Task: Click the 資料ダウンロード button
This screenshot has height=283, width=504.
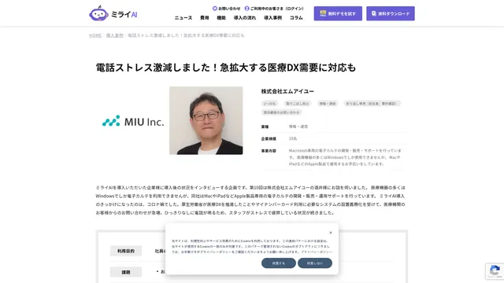Action: [391, 13]
